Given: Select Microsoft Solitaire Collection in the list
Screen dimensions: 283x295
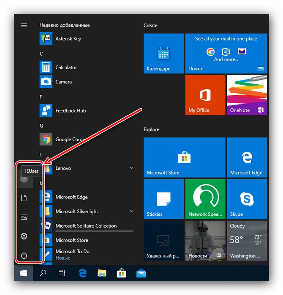Looking at the screenshot, I should coord(87,226).
